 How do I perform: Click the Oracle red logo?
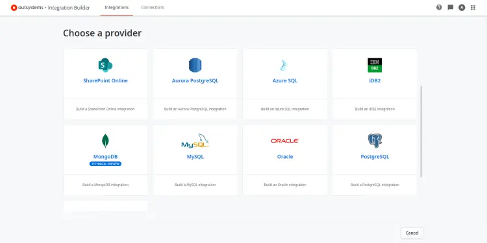[x=285, y=141]
